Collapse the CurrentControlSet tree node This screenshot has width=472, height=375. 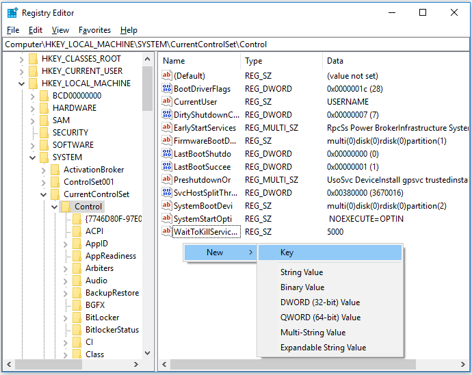(x=43, y=194)
